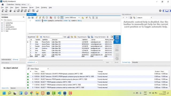Screen dimensions: 171x96
Task: Open the Query menu
Action: click(17, 7)
